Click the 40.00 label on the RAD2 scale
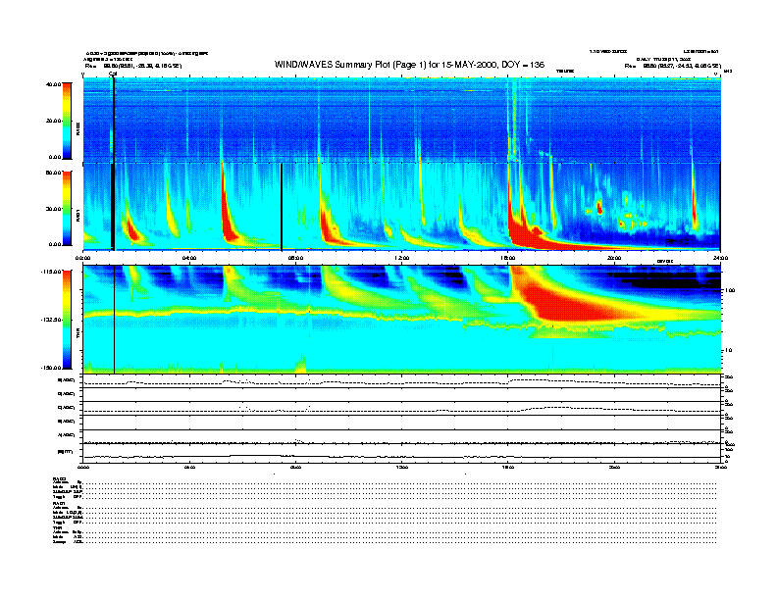 [53, 84]
